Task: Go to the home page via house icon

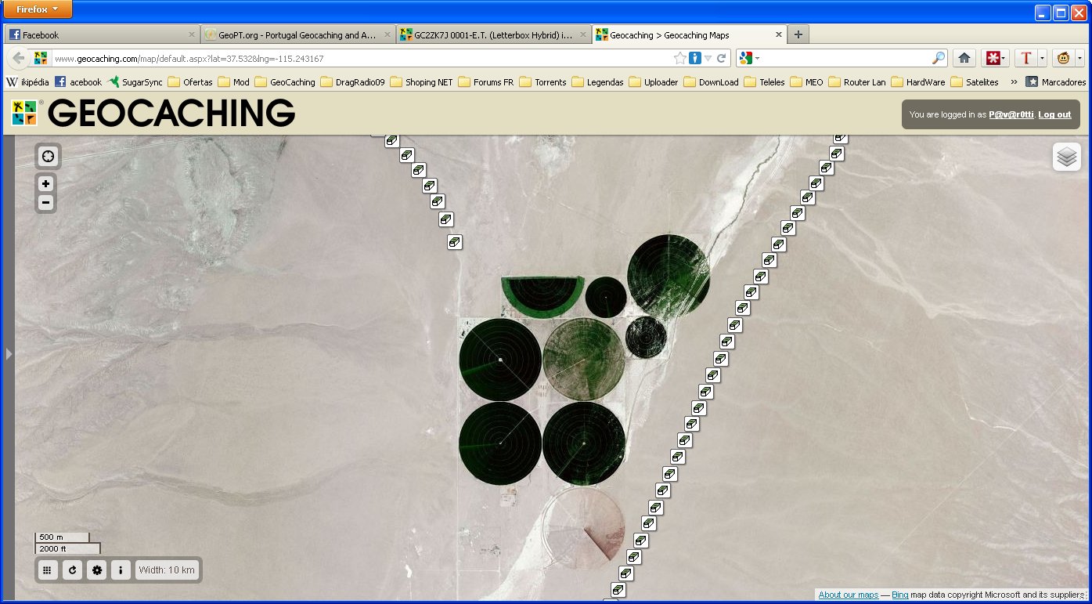Action: (x=964, y=58)
